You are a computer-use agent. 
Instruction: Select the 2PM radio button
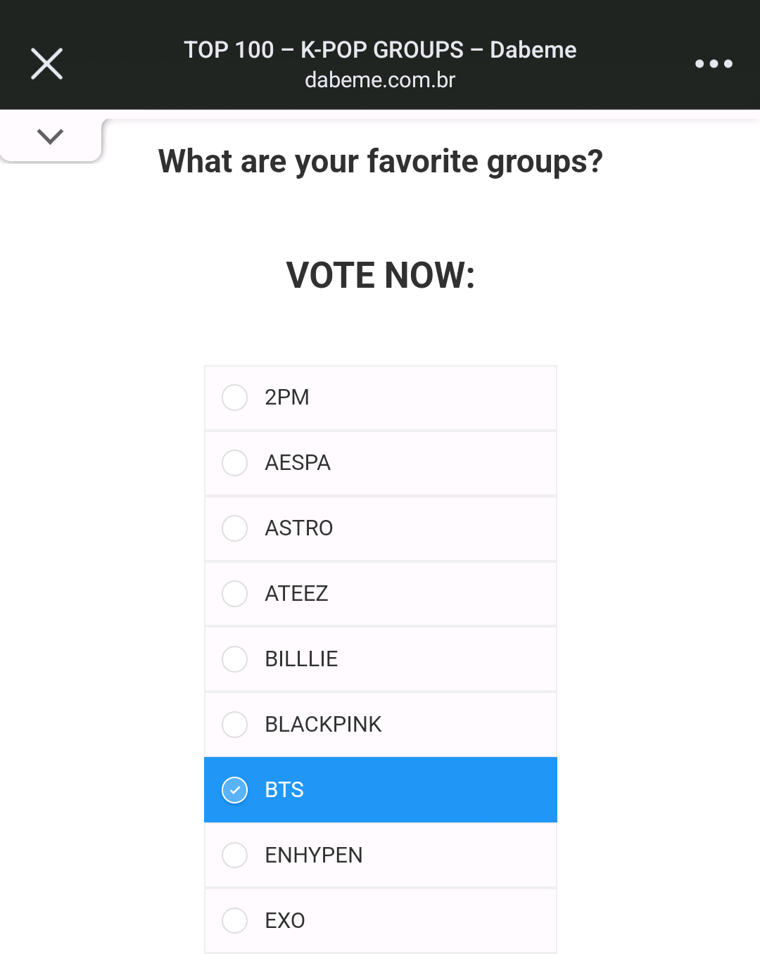(234, 397)
